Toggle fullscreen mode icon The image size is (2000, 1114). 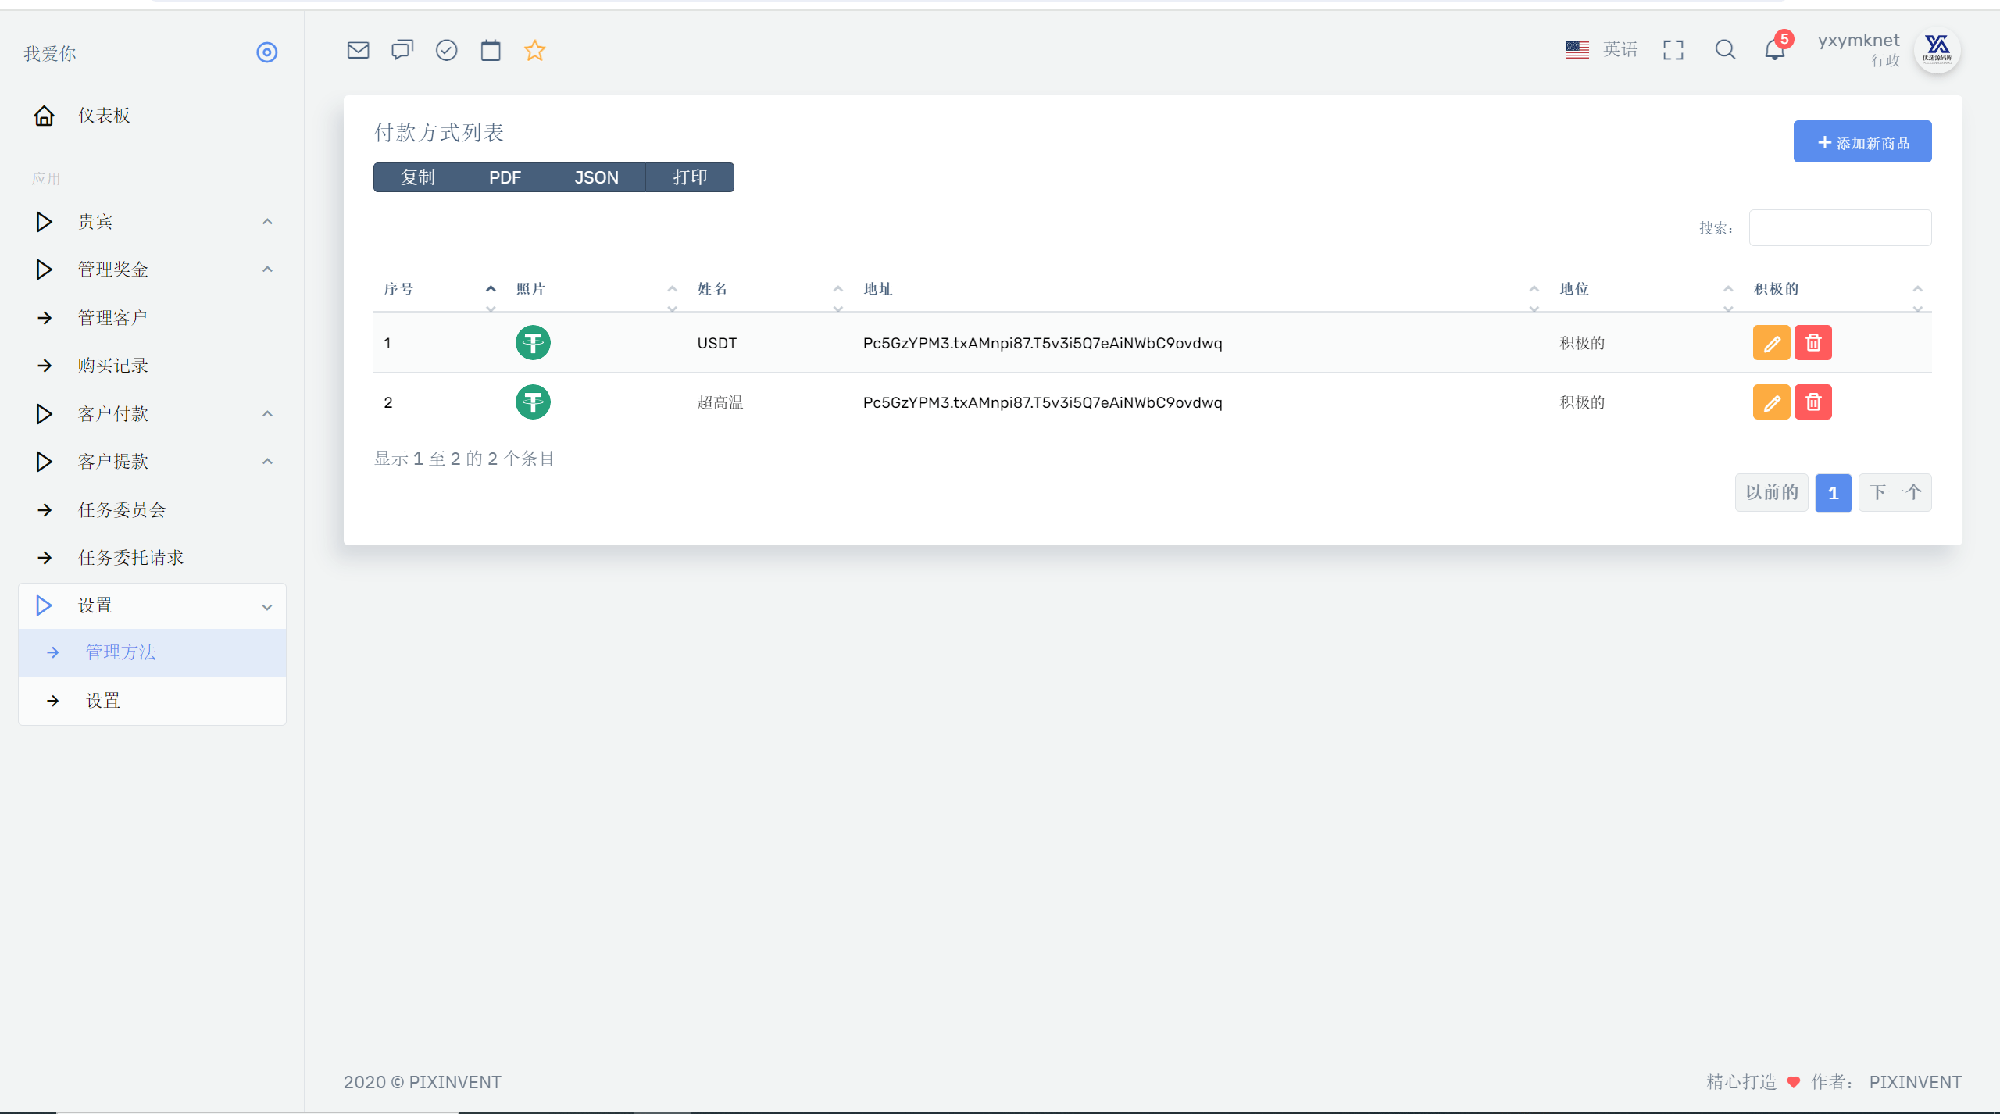1673,51
